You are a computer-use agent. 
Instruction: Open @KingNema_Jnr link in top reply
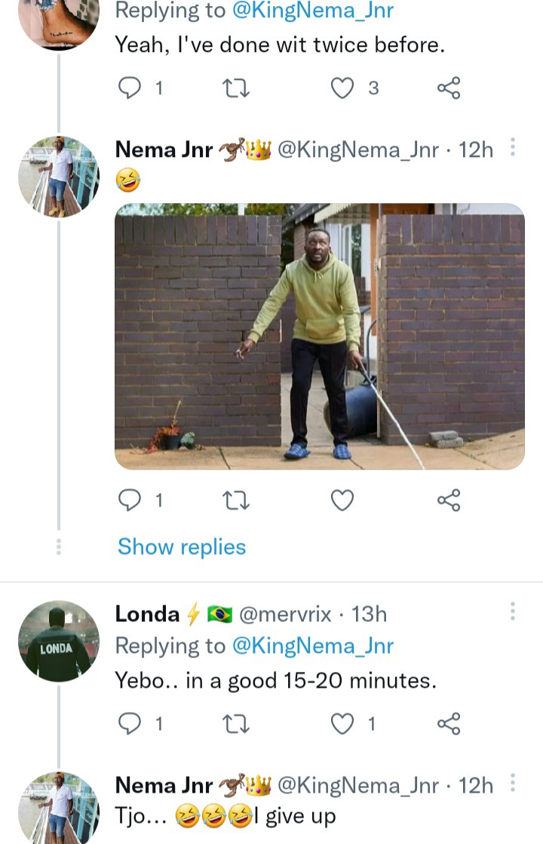coord(313,11)
